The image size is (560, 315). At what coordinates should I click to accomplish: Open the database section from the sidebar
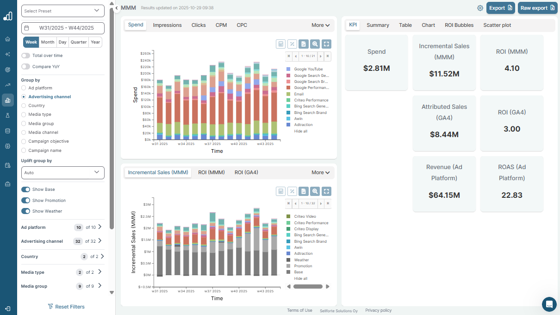pos(7,130)
